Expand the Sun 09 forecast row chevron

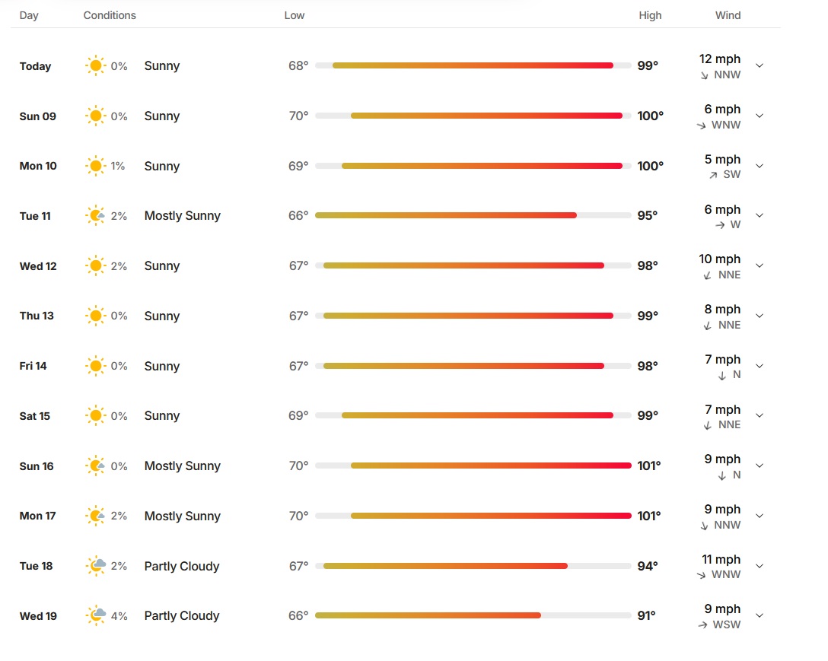pos(760,116)
